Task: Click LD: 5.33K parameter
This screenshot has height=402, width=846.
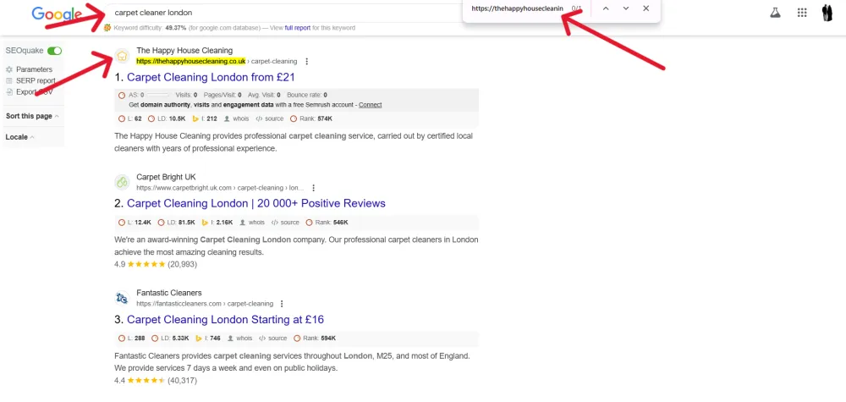Action: click(171, 339)
